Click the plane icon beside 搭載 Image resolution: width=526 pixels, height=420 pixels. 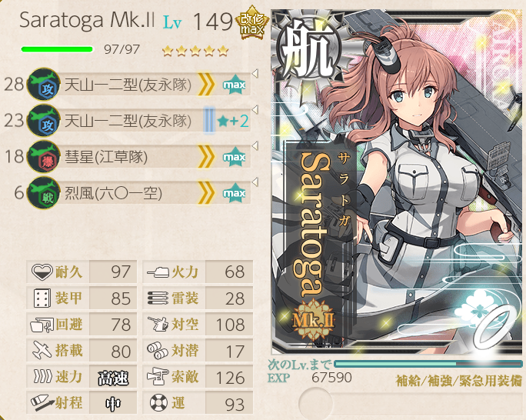[42, 351]
